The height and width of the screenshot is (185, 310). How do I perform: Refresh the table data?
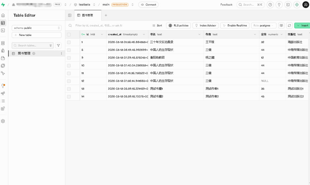coord(289,26)
